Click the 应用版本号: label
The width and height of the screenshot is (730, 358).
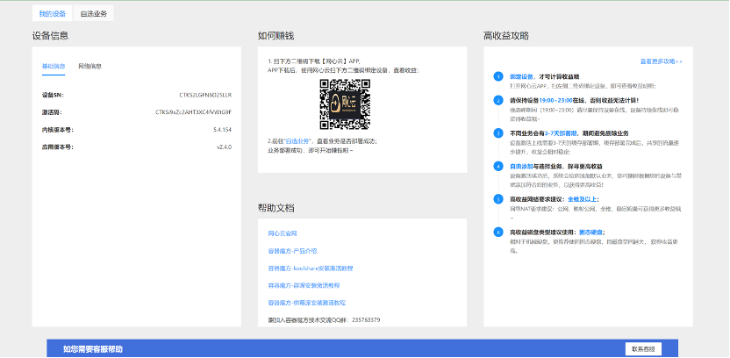(x=57, y=147)
